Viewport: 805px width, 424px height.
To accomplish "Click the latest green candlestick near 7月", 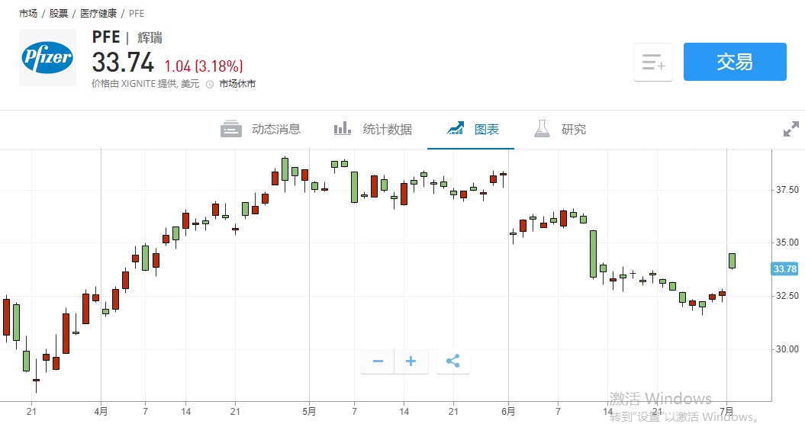I will click(732, 261).
